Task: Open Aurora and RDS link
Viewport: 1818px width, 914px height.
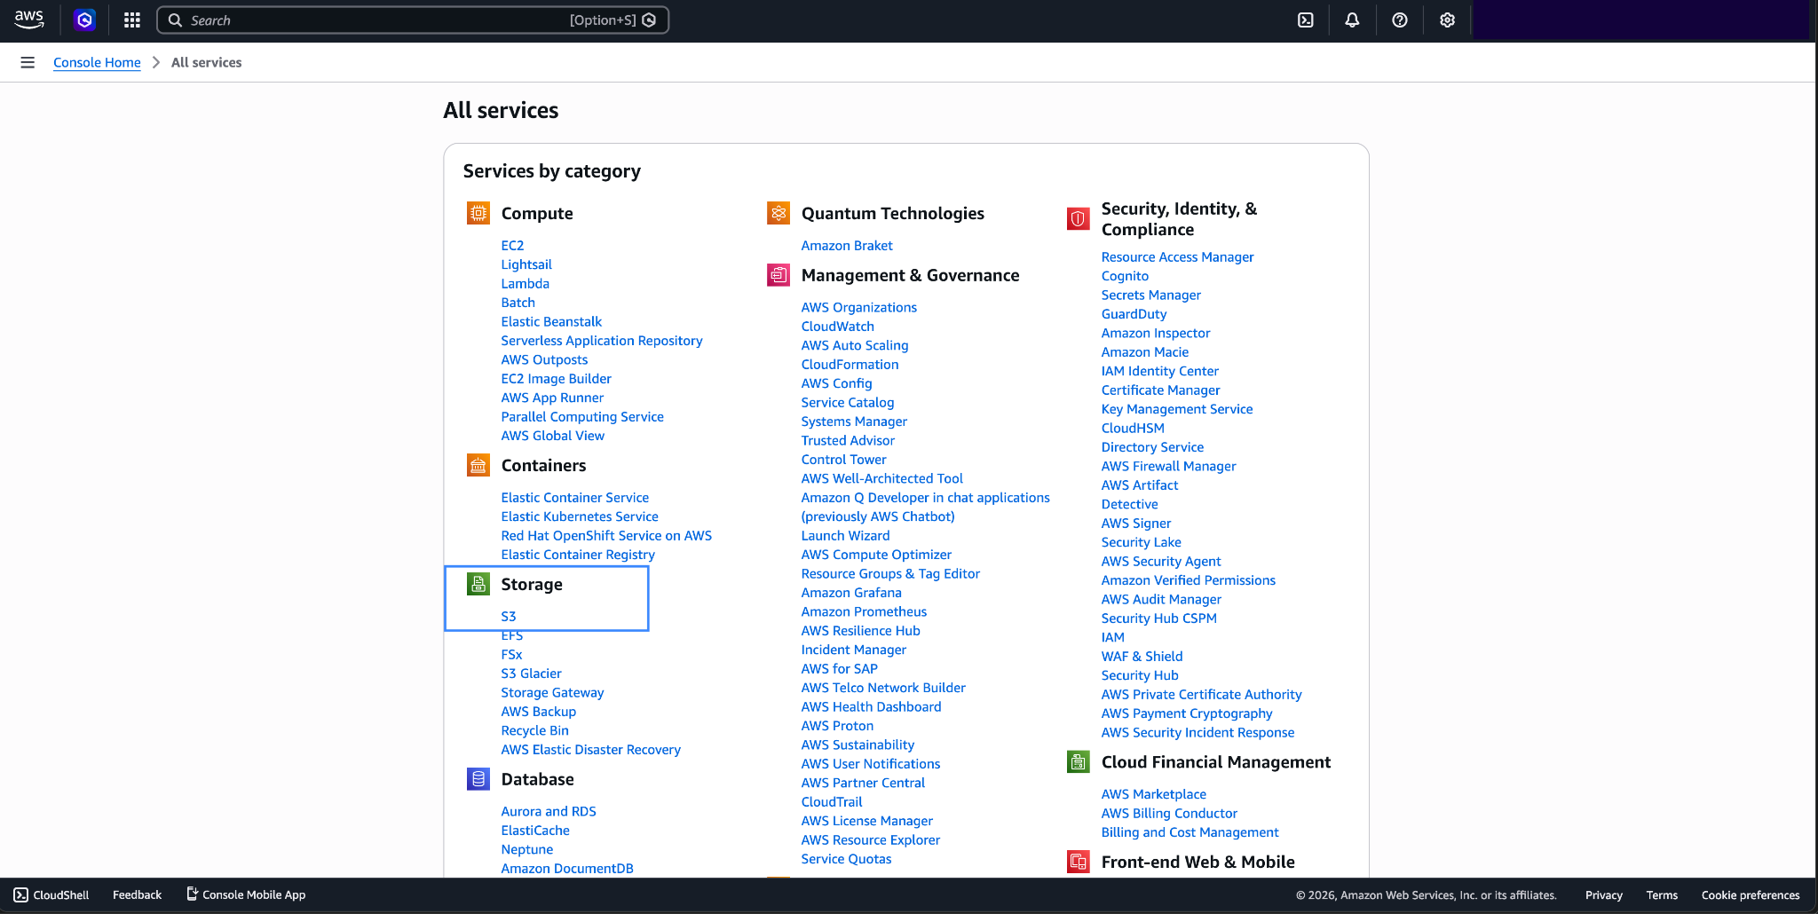Action: tap(549, 811)
